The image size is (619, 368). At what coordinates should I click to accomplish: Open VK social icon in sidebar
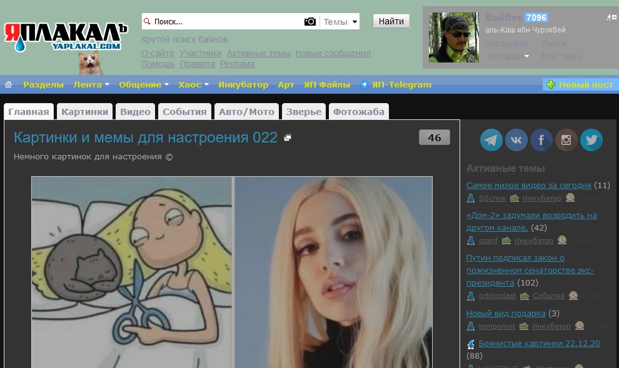click(x=516, y=139)
